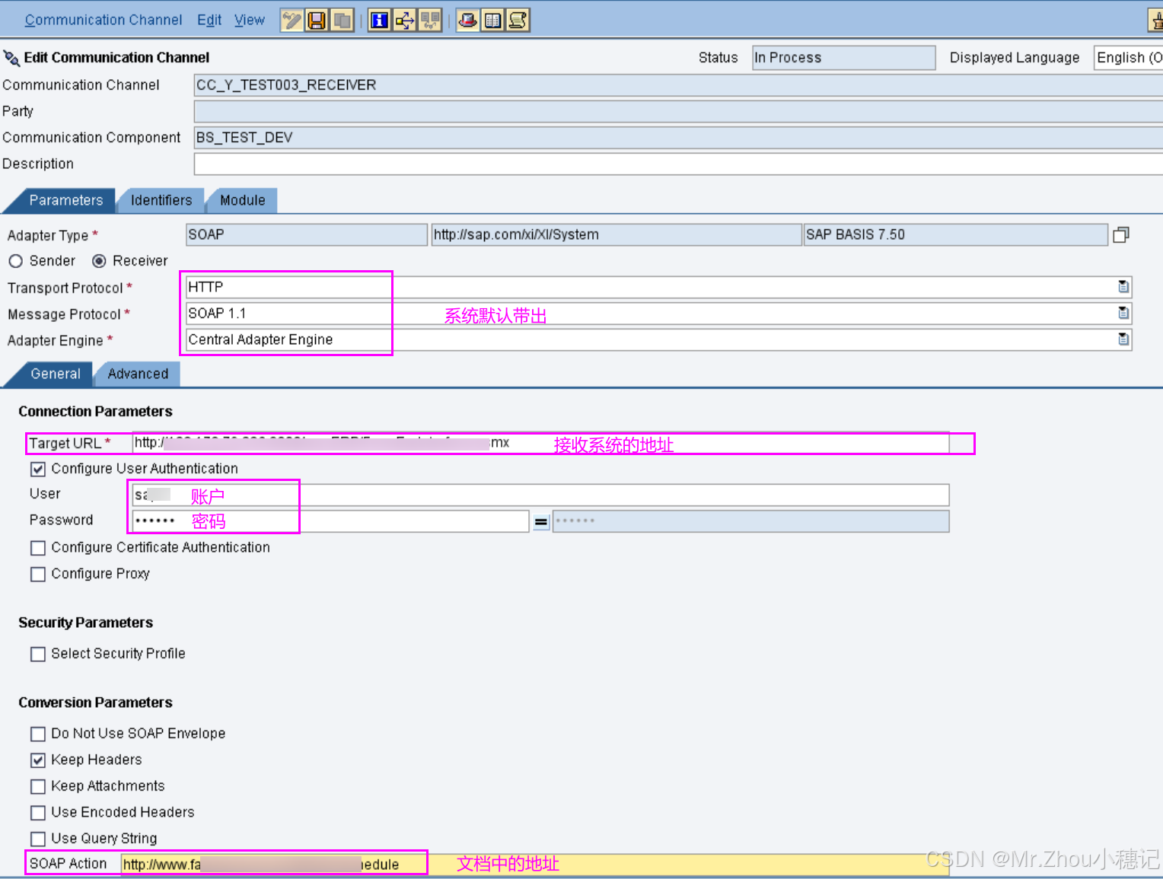The width and height of the screenshot is (1163, 879).
Task: Open the Transport Protocol dropdown
Action: [x=1123, y=287]
